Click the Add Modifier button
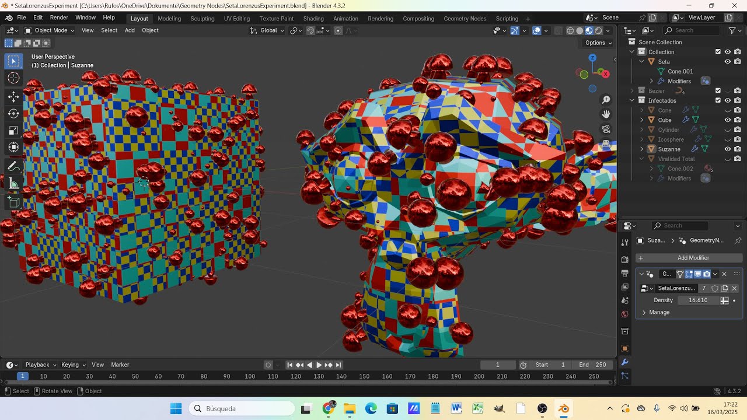 689,258
